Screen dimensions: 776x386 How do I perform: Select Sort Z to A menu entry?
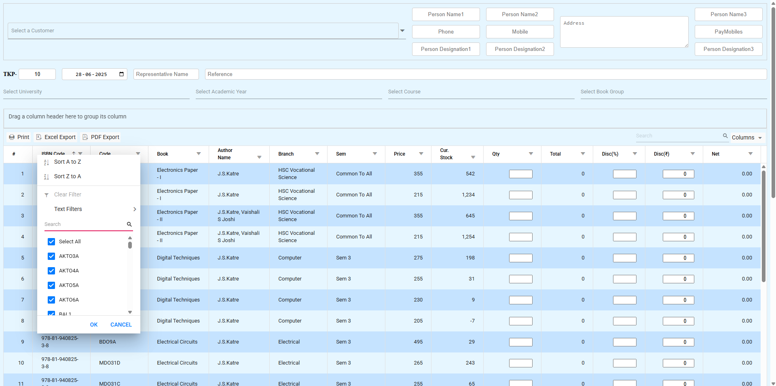[68, 176]
